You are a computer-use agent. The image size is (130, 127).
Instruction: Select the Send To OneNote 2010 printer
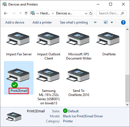(x=79, y=82)
